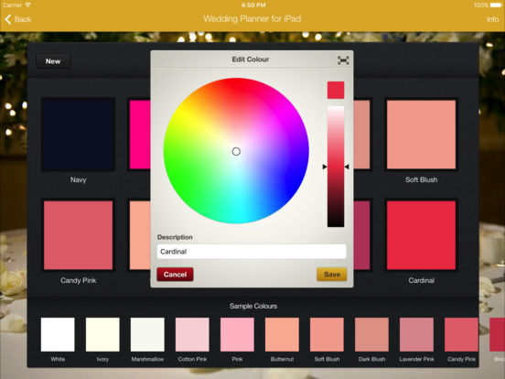
Task: Select the large Candy Pink swatch
Action: pos(79,235)
